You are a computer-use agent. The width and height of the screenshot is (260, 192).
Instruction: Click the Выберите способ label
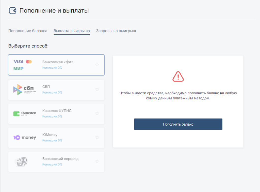(x=28, y=46)
